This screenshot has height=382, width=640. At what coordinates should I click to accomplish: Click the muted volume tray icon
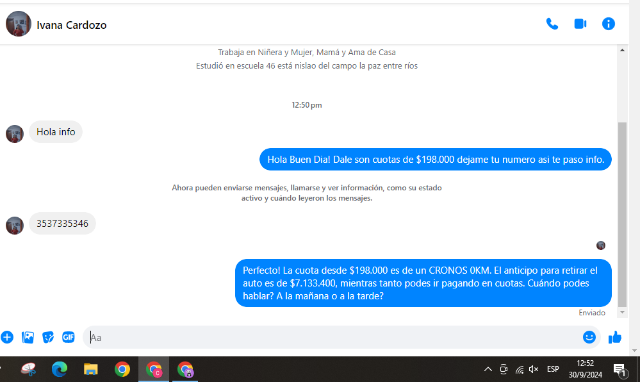click(534, 369)
